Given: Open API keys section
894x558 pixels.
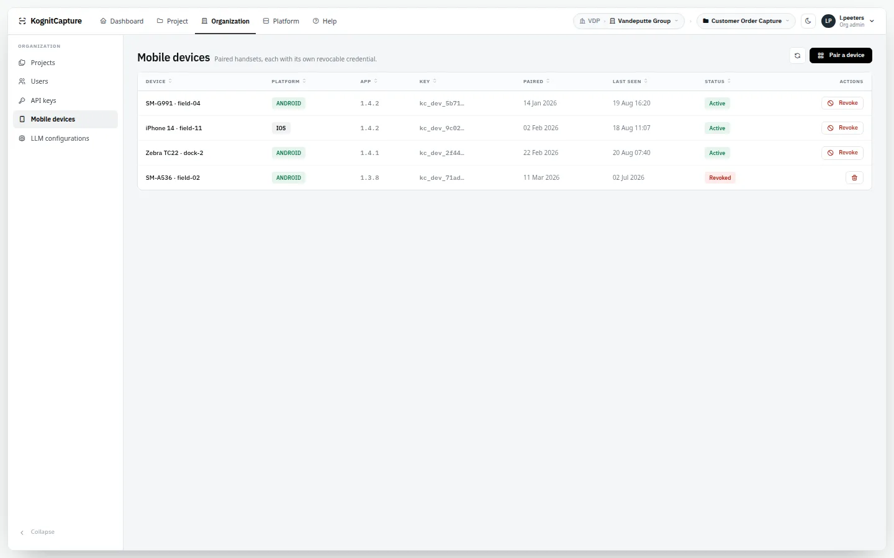Looking at the screenshot, I should click(x=65, y=100).
